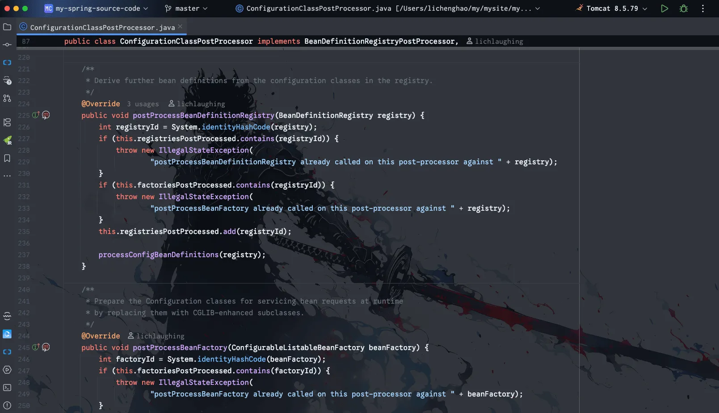This screenshot has width=719, height=413.
Task: Start debugging with the green bug icon
Action: (683, 8)
